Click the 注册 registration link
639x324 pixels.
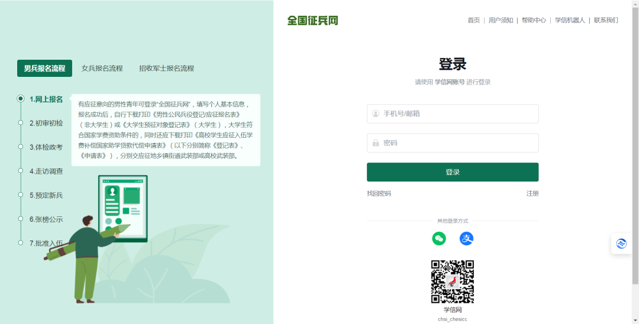[532, 193]
